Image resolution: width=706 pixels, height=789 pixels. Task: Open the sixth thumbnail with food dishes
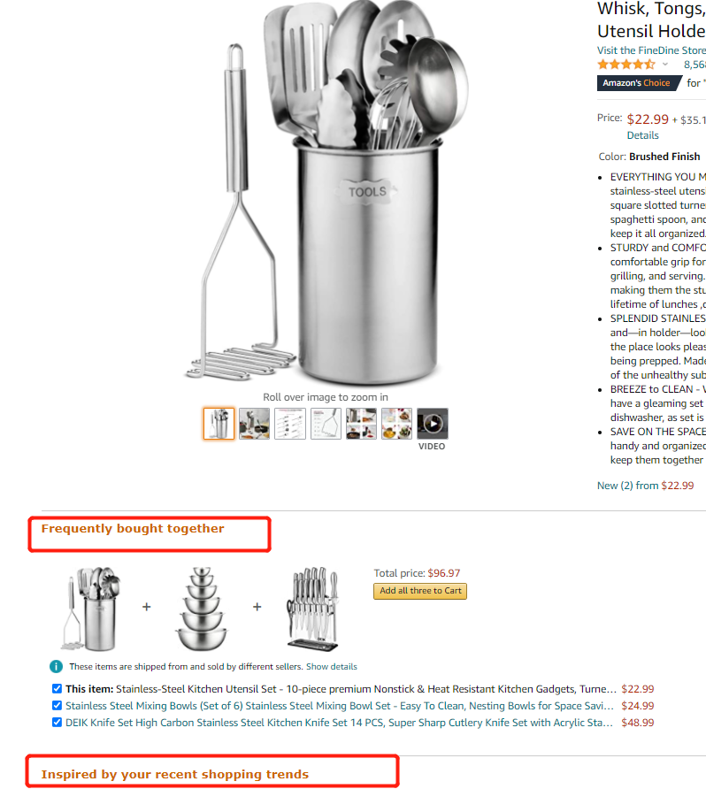point(396,424)
